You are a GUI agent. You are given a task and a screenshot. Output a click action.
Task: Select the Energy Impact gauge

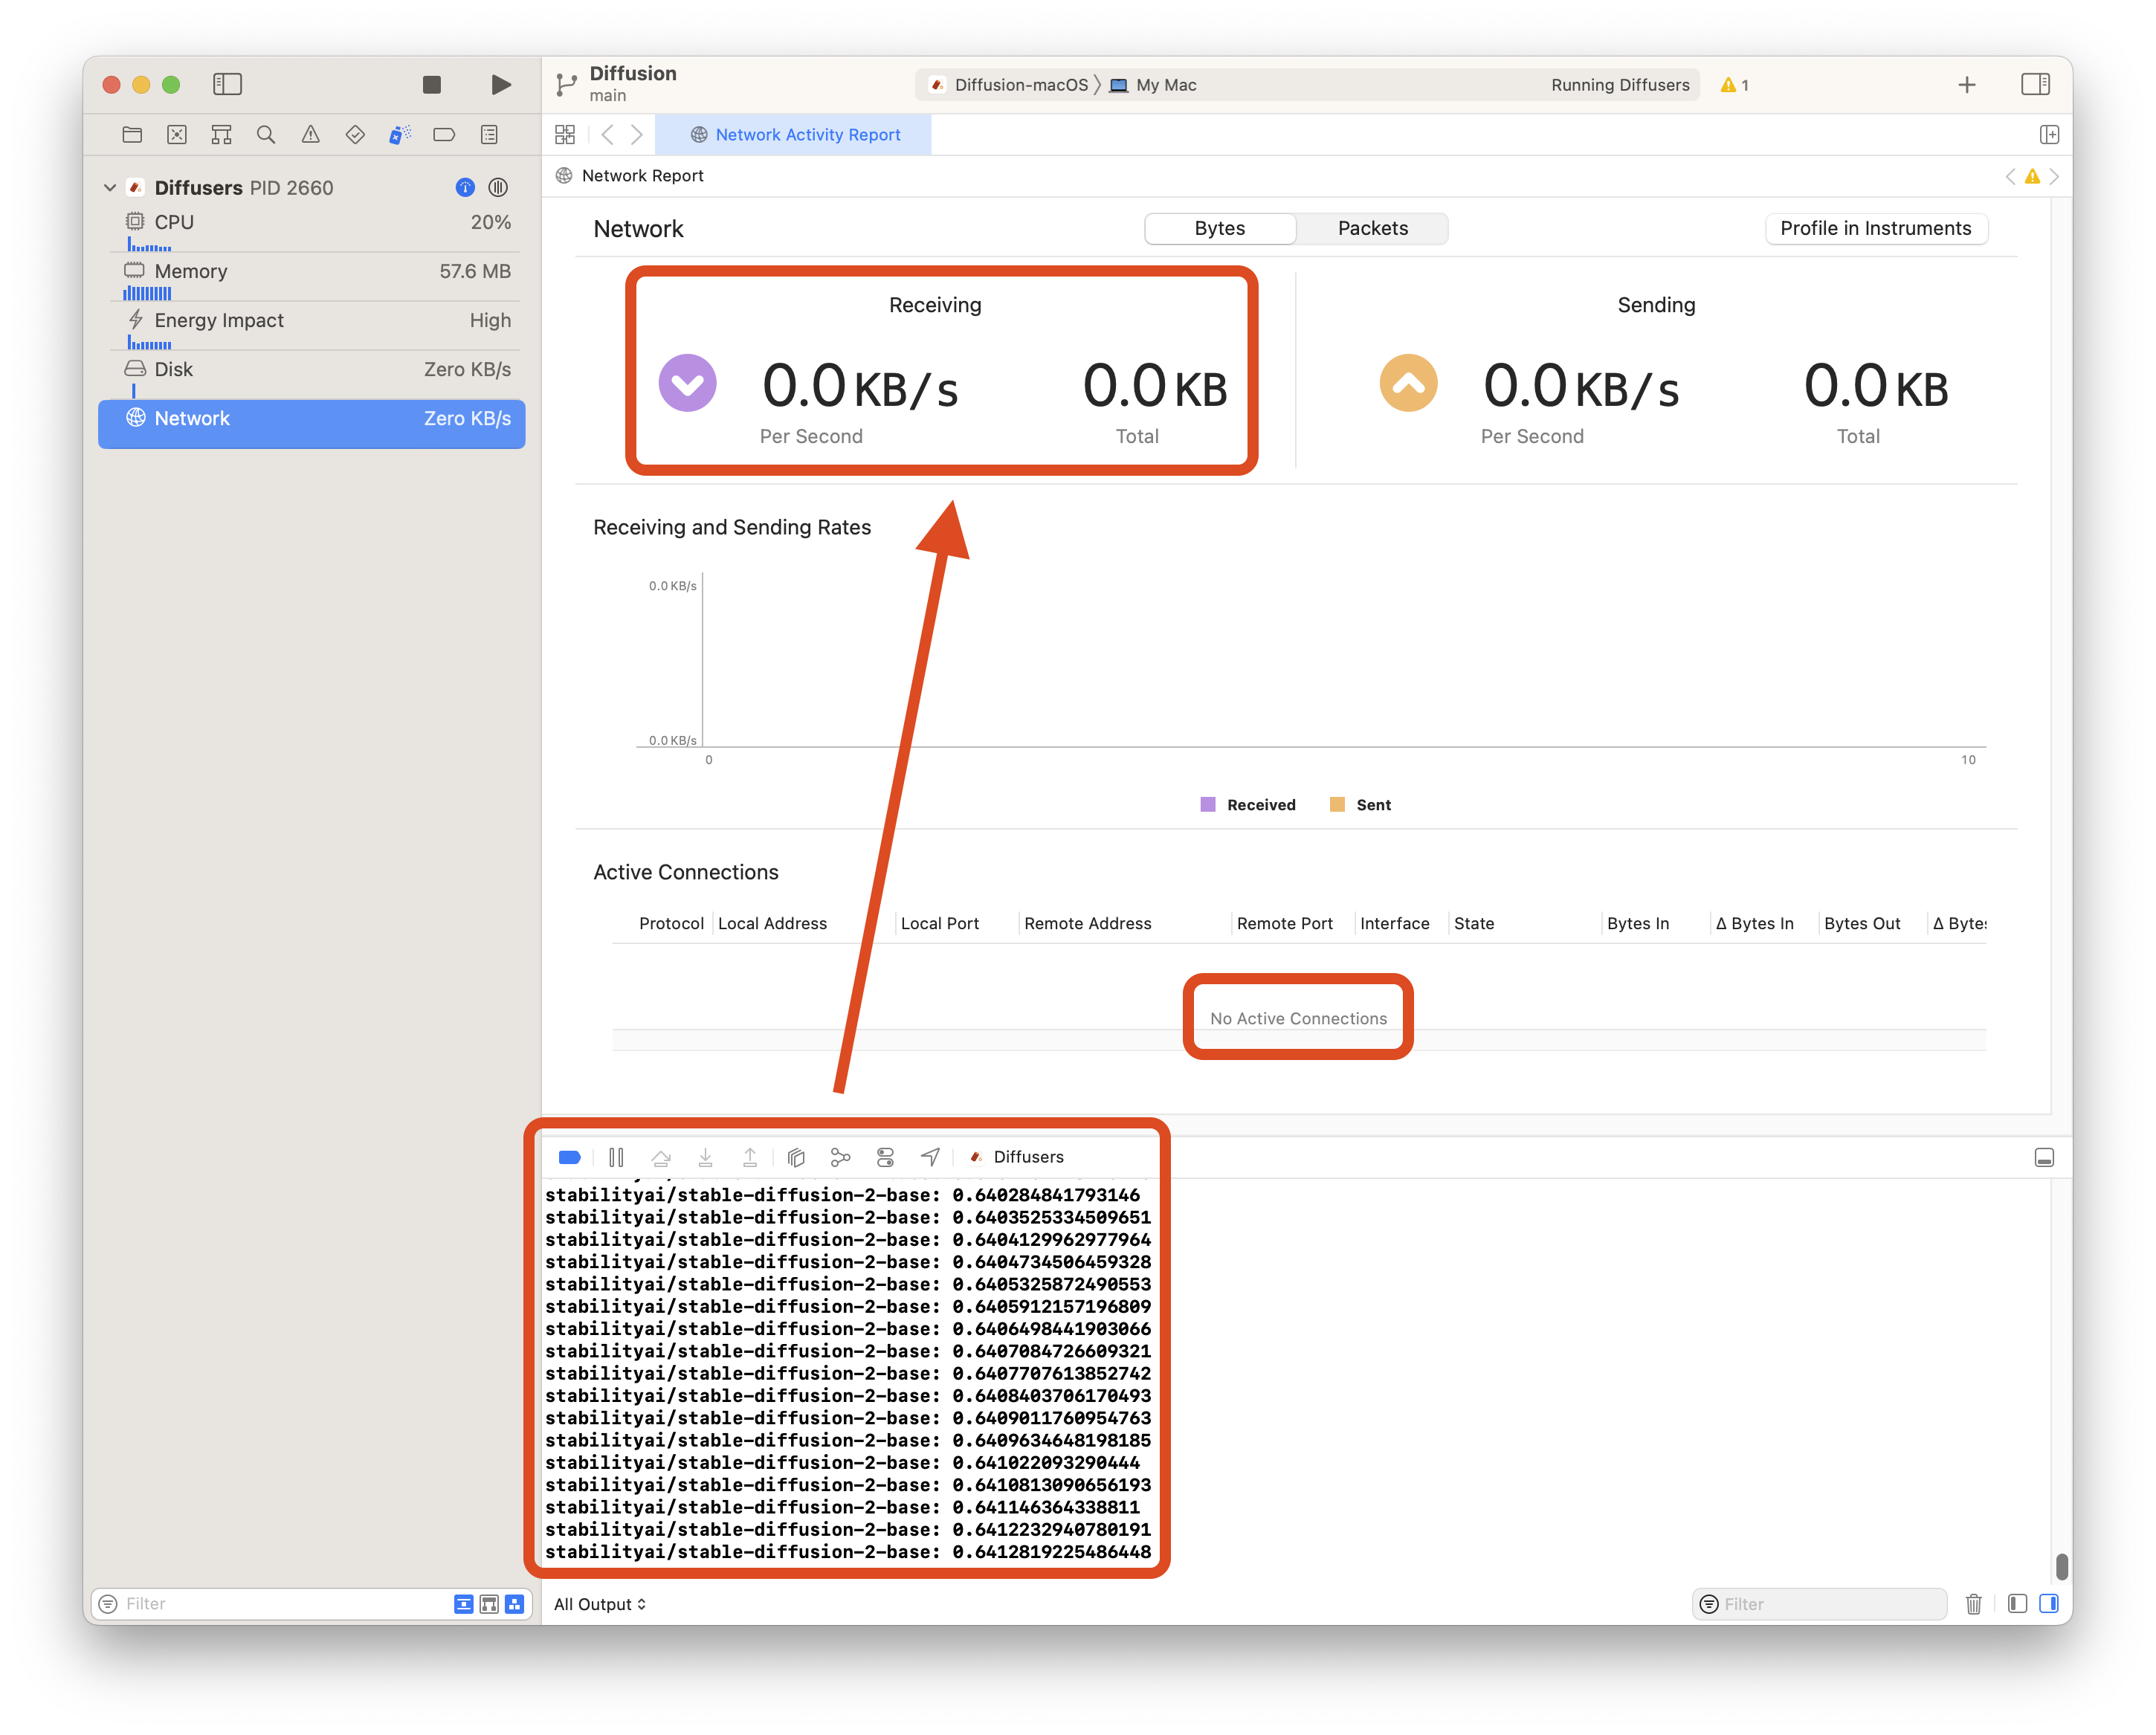point(312,326)
